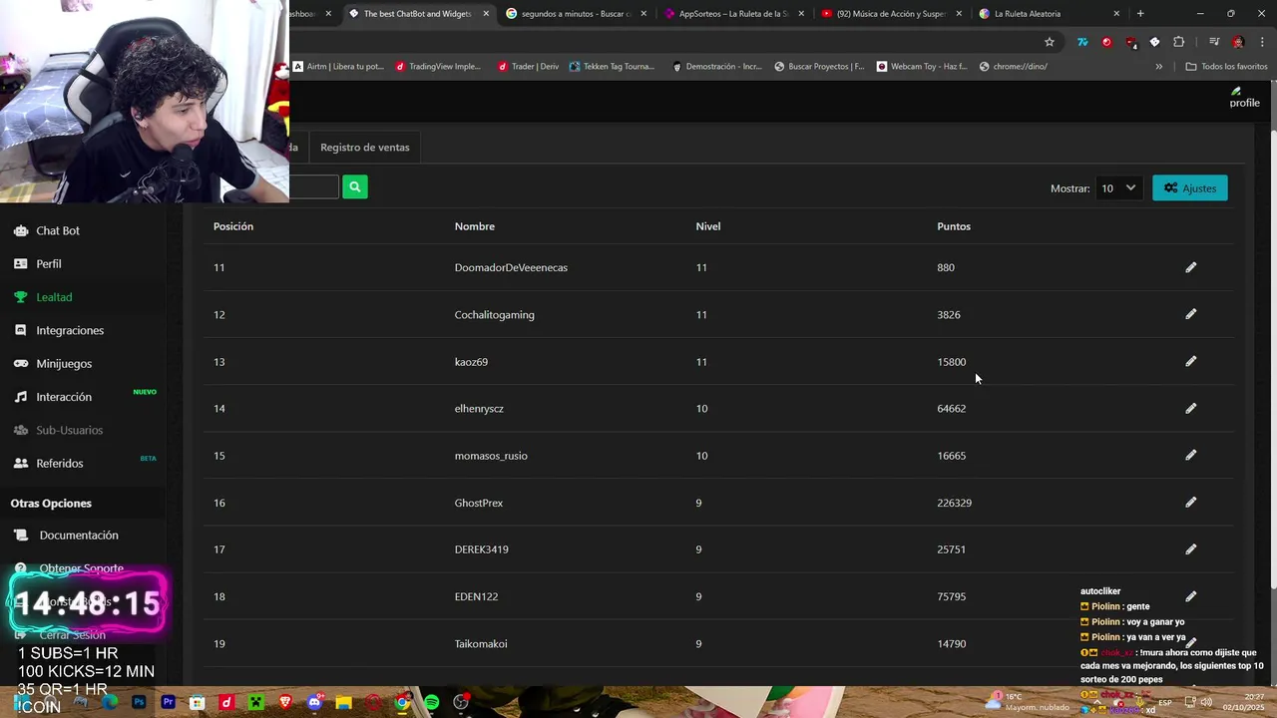Click inside the search input field
The height and width of the screenshot is (718, 1277).
tap(314, 186)
